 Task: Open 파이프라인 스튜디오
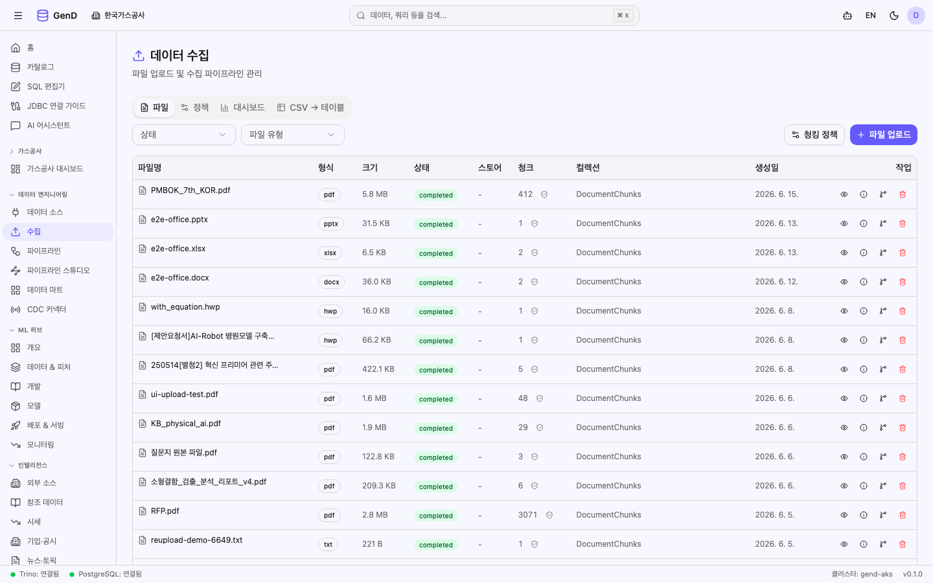58,271
